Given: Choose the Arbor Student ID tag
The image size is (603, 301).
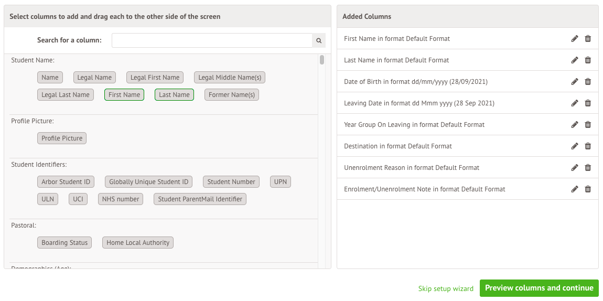Looking at the screenshot, I should point(66,182).
